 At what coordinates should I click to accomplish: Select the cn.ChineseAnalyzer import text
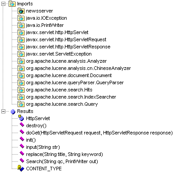pos(78,68)
